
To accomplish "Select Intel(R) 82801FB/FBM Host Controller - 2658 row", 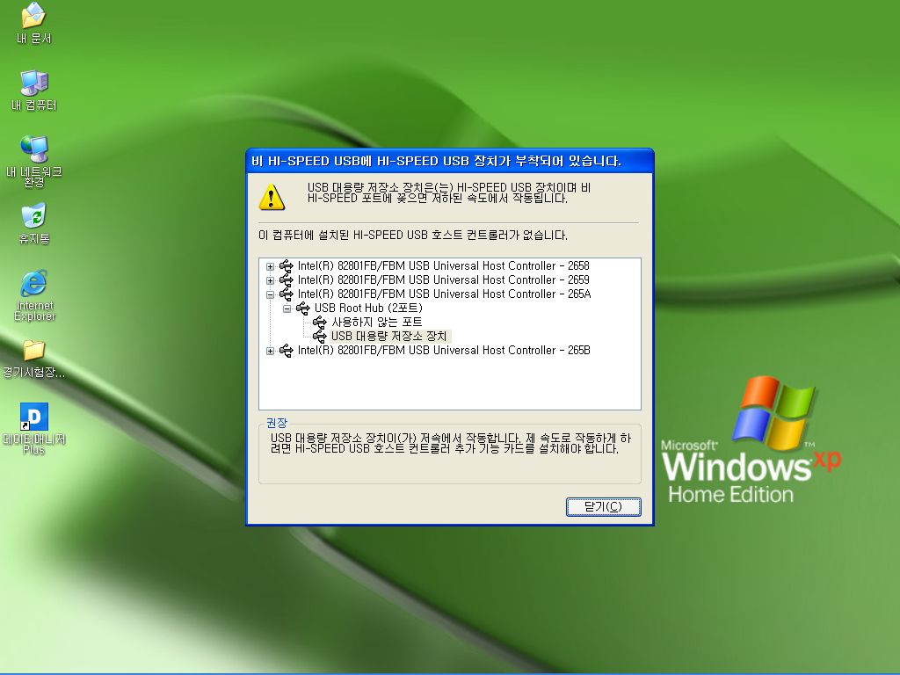I will 443,265.
